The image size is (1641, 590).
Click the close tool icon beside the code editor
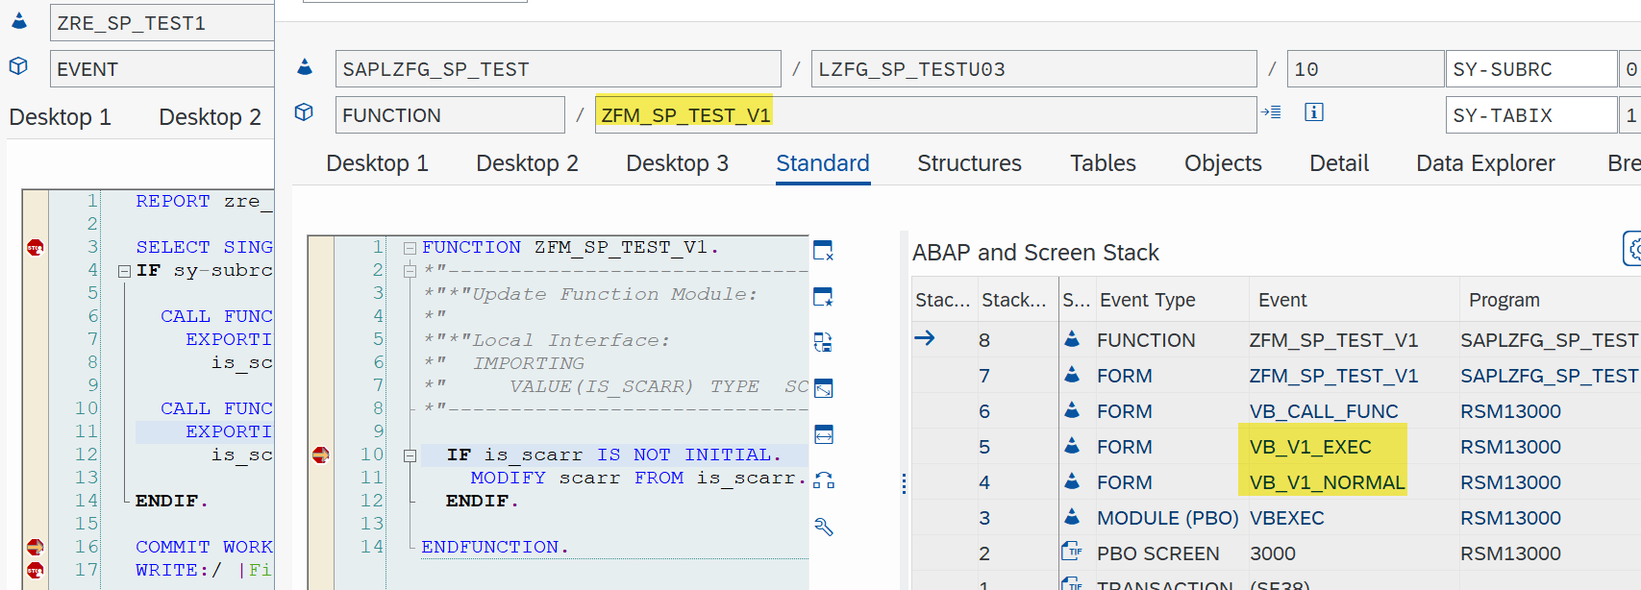[x=823, y=251]
